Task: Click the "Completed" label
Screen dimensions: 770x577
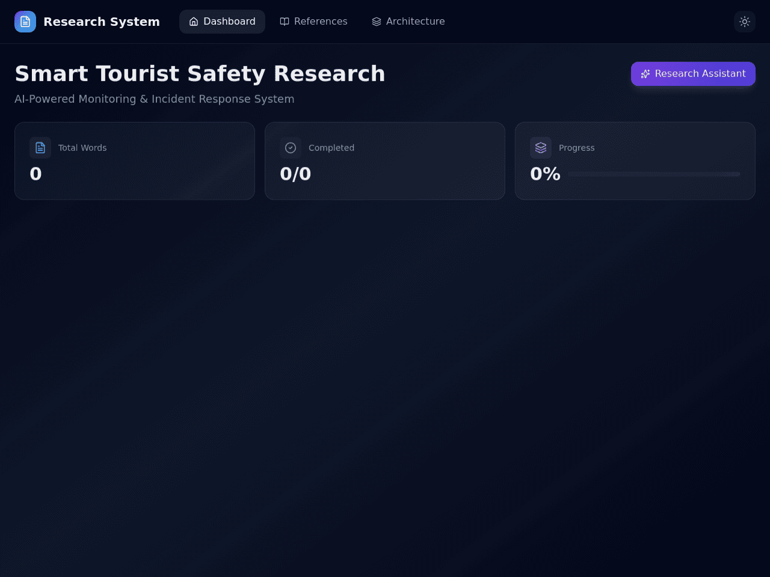Action: [331, 148]
